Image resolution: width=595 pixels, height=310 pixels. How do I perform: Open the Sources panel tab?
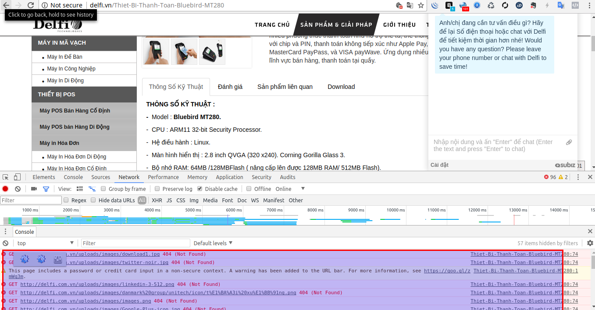coord(101,177)
